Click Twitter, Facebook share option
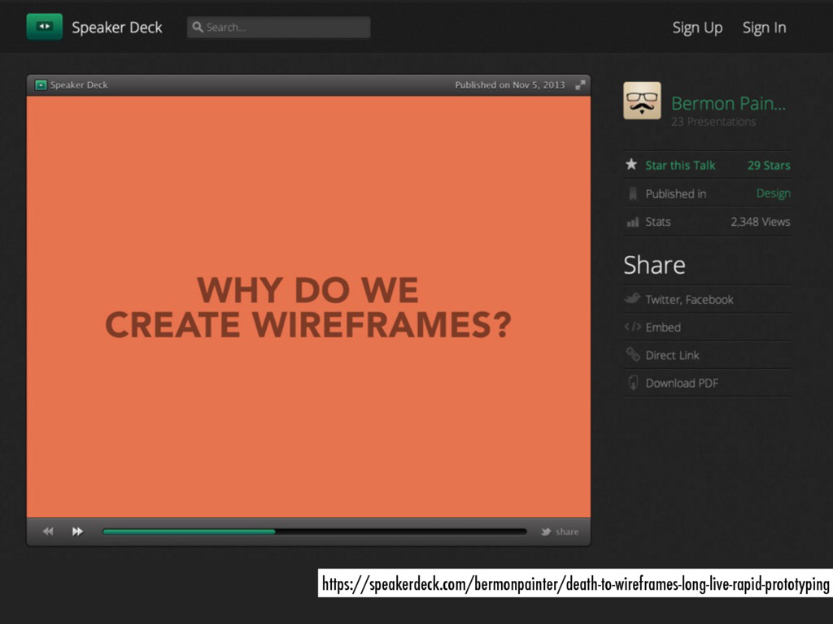 pyautogui.click(x=689, y=299)
